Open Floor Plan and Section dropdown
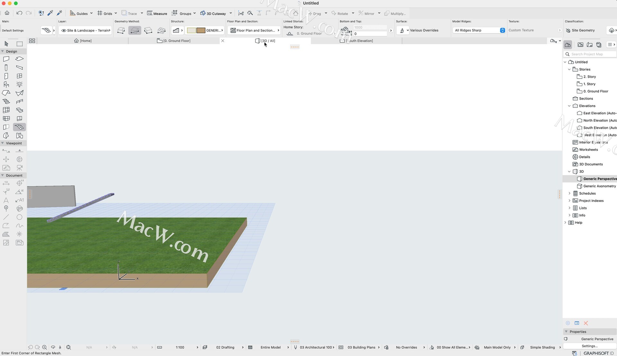The width and height of the screenshot is (617, 356). (254, 30)
